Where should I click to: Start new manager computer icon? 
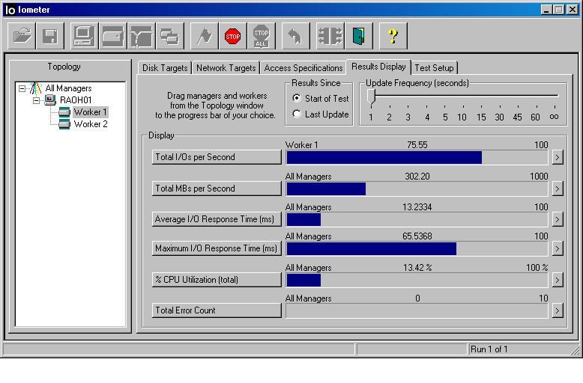85,36
